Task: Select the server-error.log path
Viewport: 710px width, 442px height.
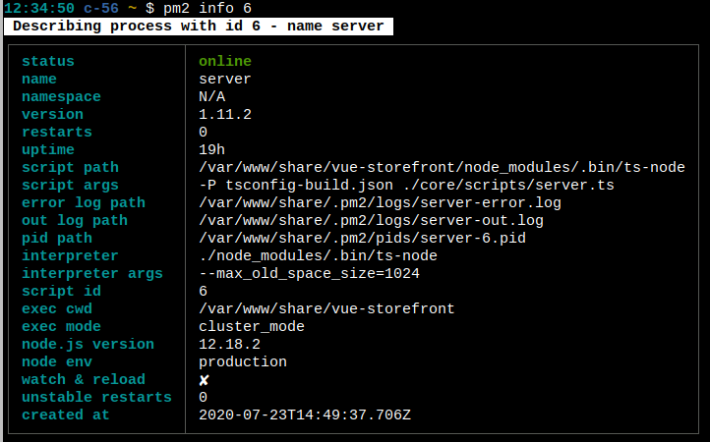Action: pyautogui.click(x=380, y=202)
